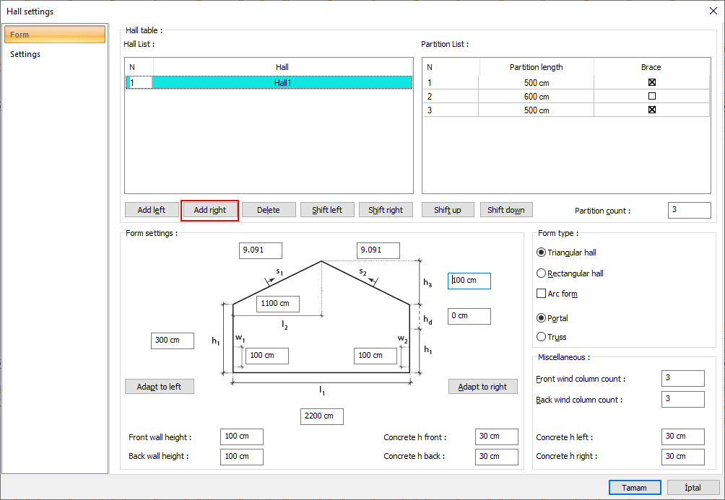Image resolution: width=725 pixels, height=500 pixels.
Task: Click Shift up for partitions
Action: tap(448, 210)
